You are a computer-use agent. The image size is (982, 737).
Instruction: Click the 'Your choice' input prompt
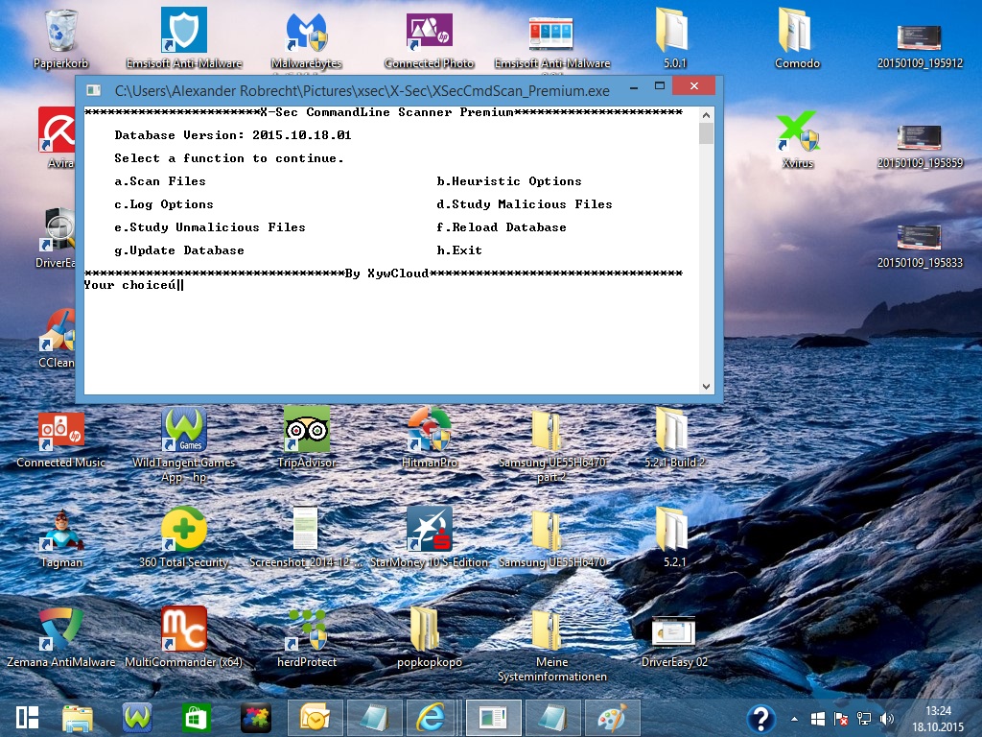pyautogui.click(x=133, y=285)
